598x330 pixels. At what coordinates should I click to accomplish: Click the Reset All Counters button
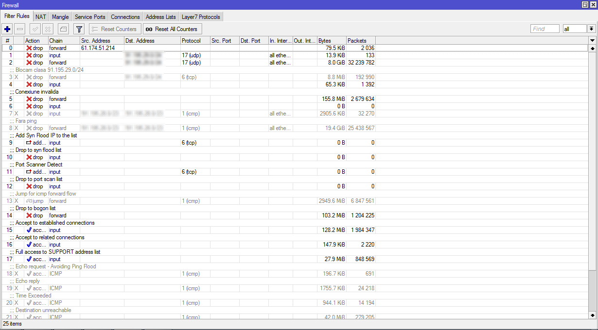tap(172, 29)
